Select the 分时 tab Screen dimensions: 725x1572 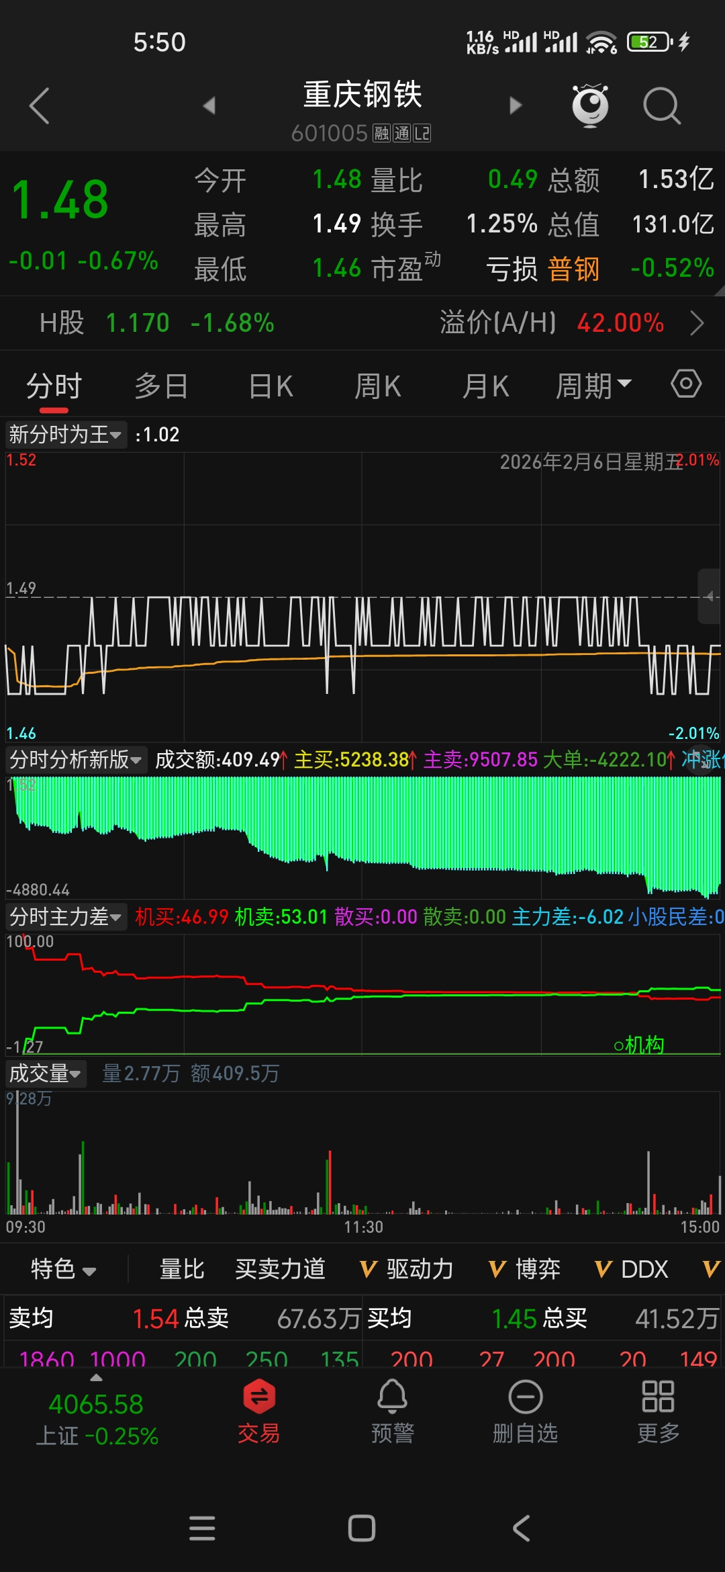click(54, 386)
